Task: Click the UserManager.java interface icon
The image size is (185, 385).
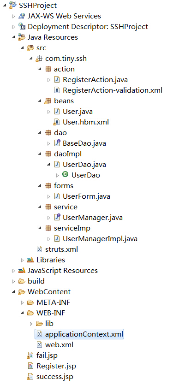Action: click(57, 217)
